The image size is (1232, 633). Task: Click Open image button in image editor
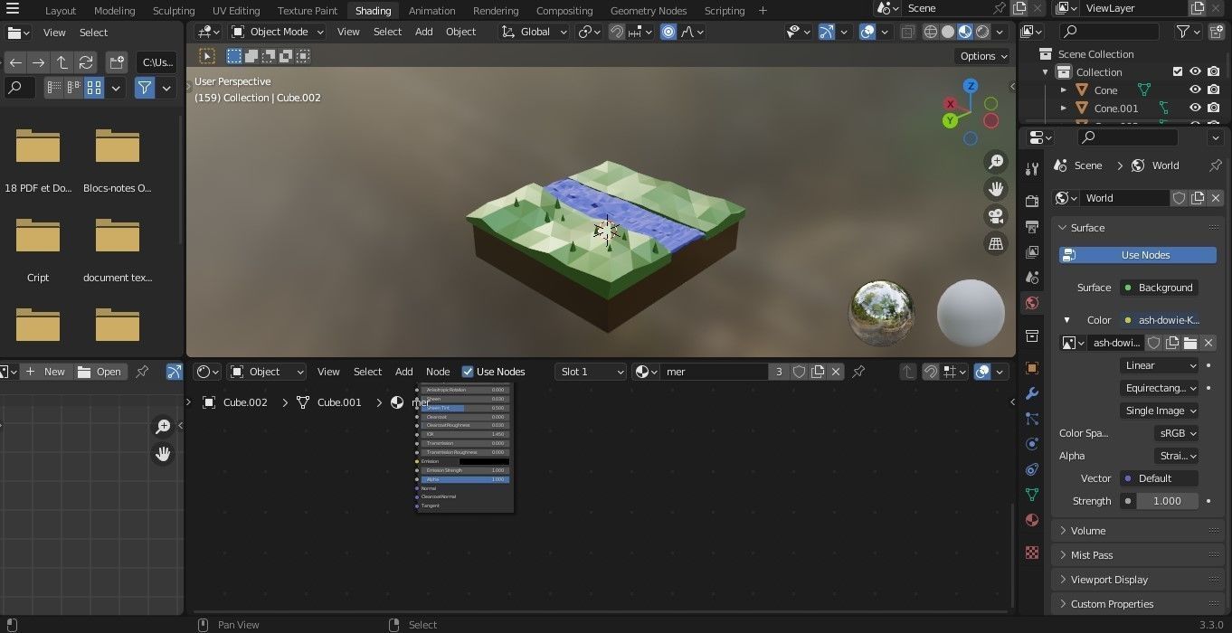[100, 372]
